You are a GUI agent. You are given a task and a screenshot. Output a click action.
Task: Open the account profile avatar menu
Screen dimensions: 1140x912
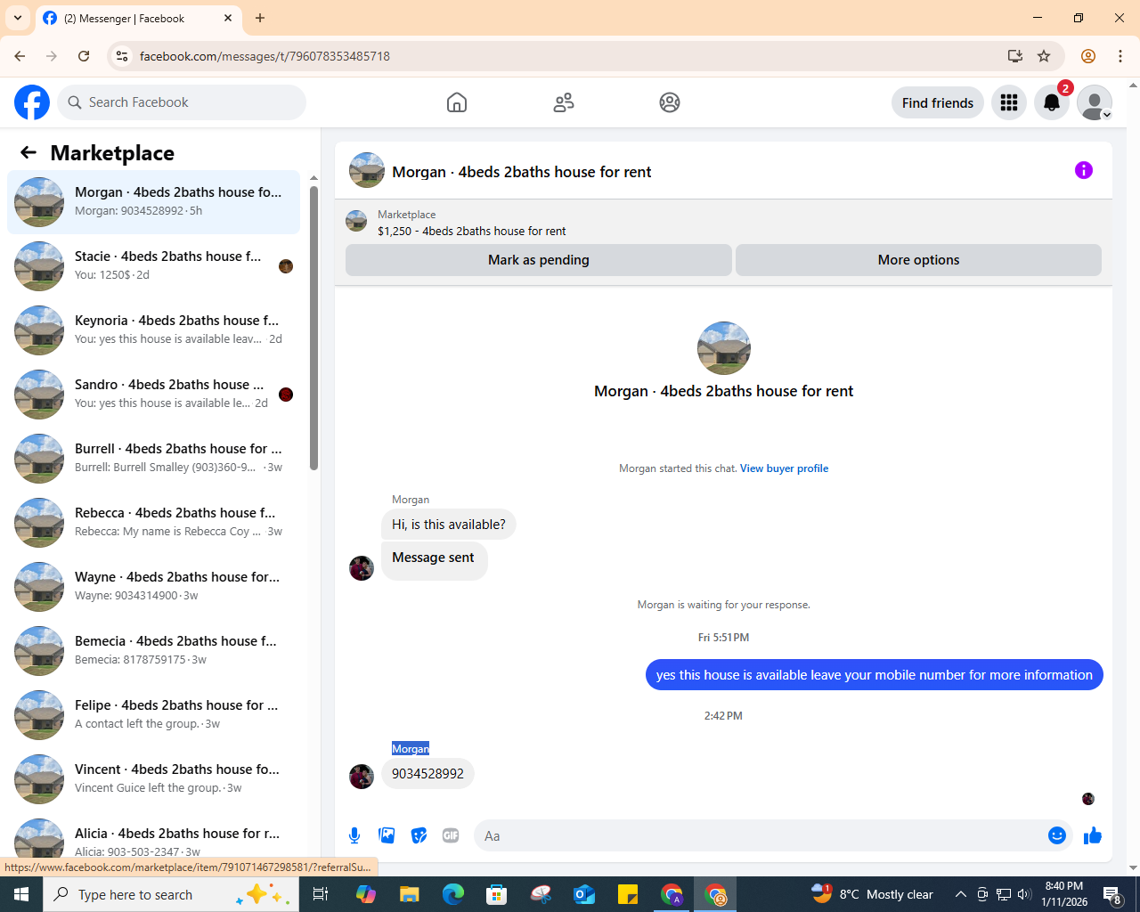click(x=1095, y=102)
